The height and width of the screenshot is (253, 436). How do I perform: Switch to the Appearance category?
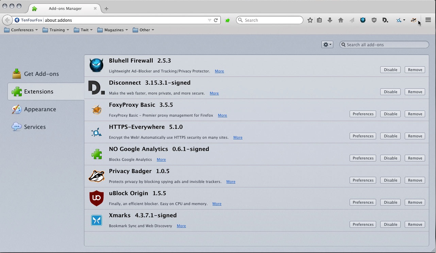[46, 109]
